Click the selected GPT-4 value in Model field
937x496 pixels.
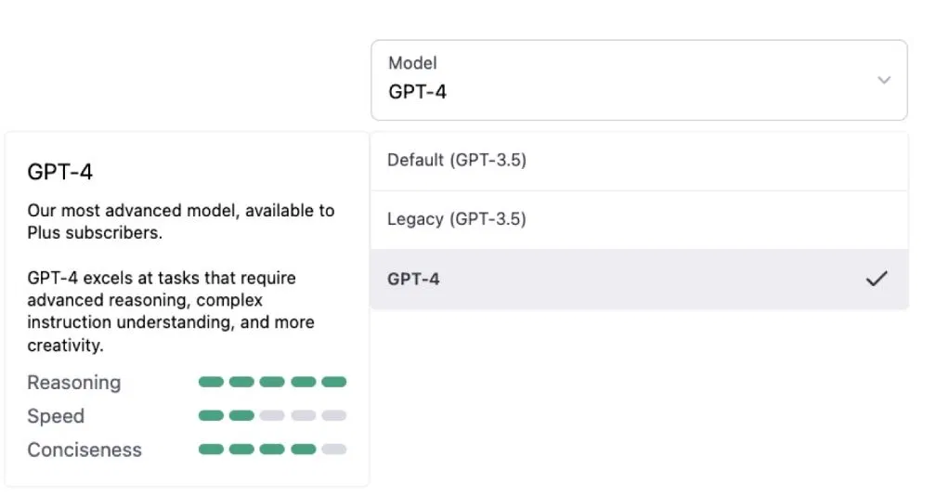[x=417, y=92]
